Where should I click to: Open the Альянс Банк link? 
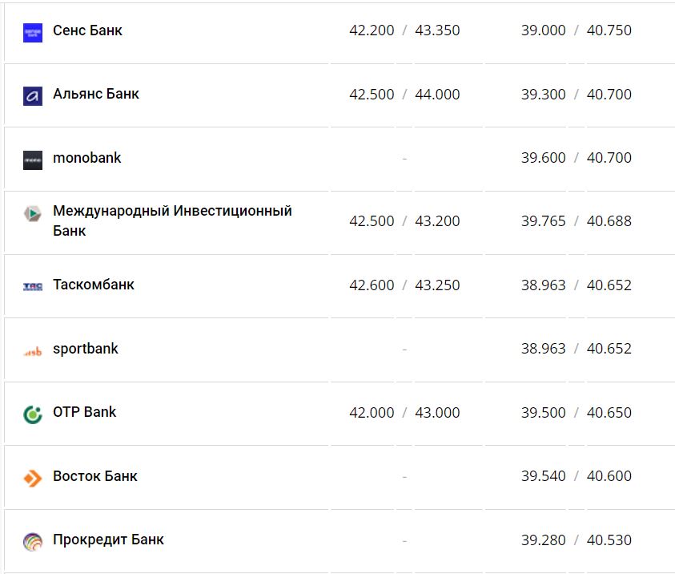click(96, 94)
